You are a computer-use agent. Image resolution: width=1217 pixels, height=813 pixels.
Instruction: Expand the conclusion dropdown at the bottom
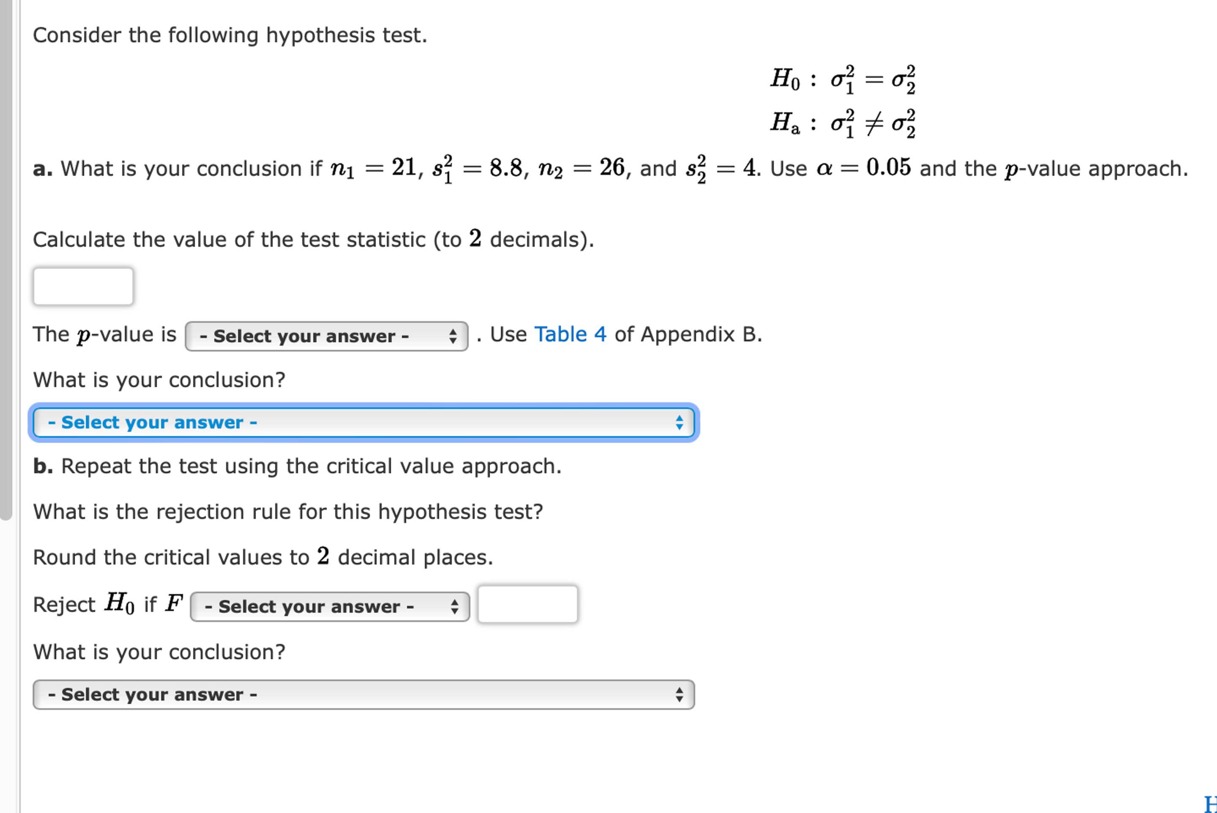[x=363, y=694]
